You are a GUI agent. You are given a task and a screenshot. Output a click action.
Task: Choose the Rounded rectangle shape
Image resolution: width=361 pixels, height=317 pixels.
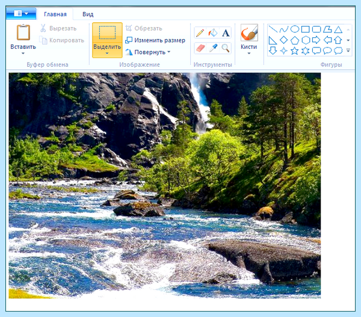[316, 29]
